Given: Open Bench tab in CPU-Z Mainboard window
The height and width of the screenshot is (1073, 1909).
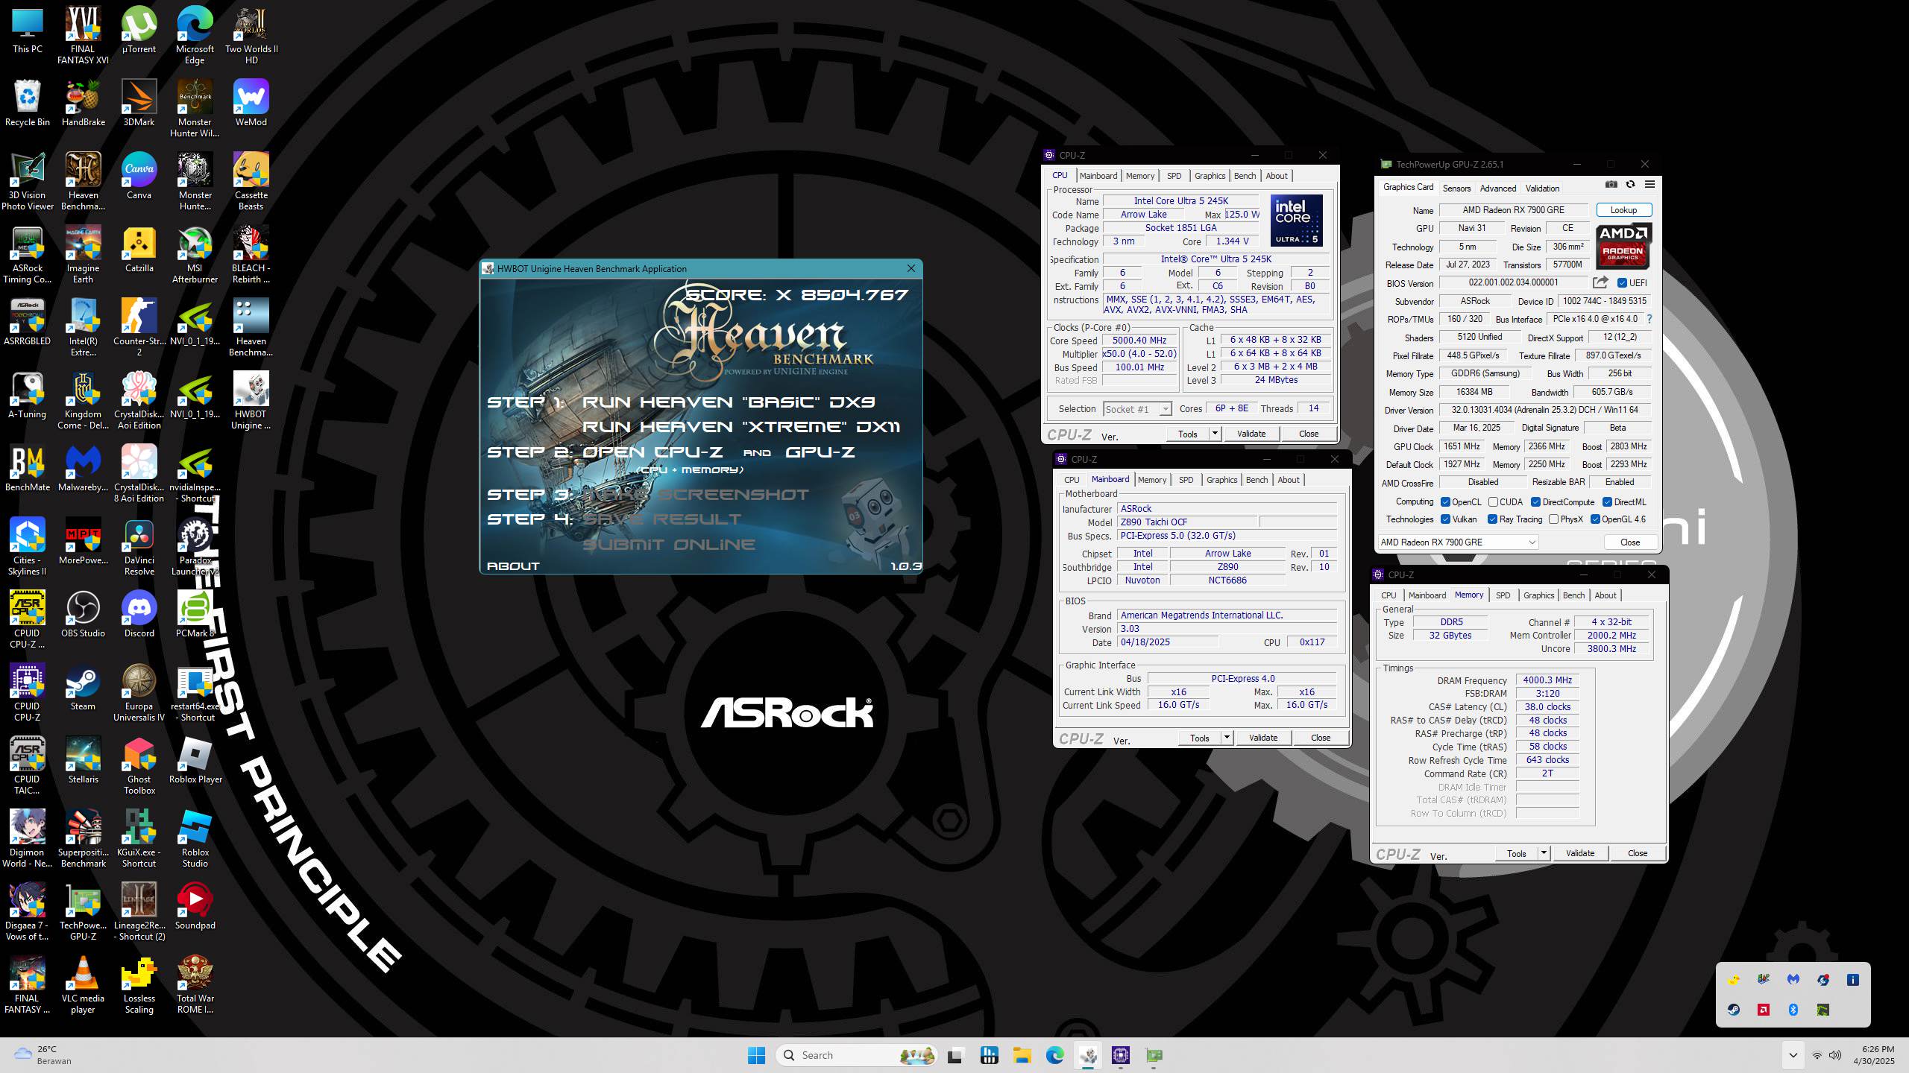Looking at the screenshot, I should pyautogui.click(x=1257, y=480).
